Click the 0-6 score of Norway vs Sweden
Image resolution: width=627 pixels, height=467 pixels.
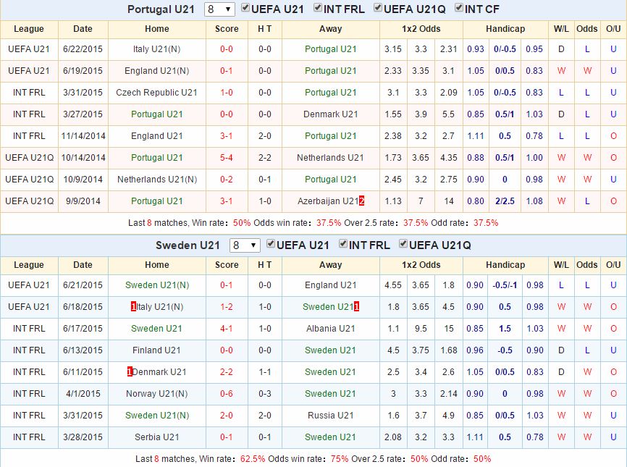(x=227, y=394)
